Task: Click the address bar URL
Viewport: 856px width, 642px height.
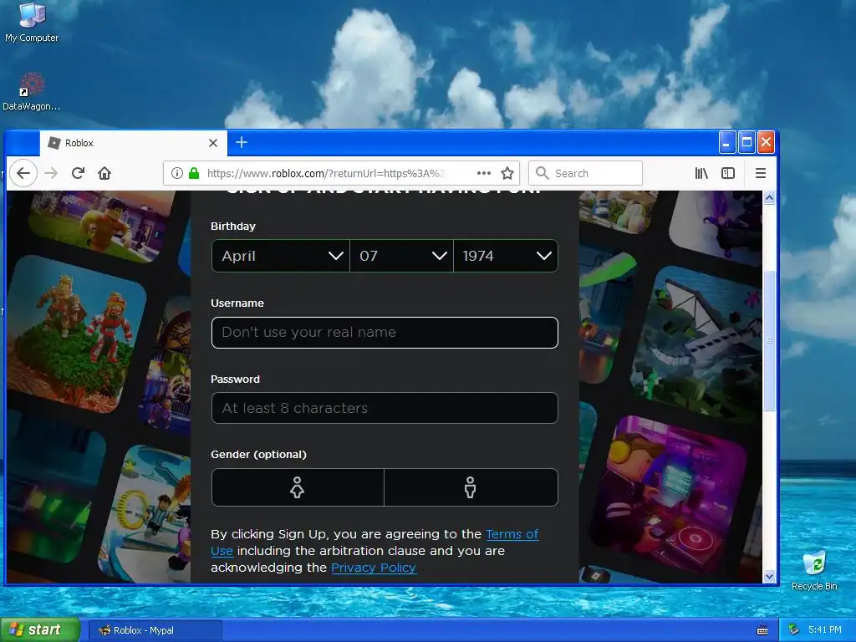Action: pyautogui.click(x=327, y=173)
